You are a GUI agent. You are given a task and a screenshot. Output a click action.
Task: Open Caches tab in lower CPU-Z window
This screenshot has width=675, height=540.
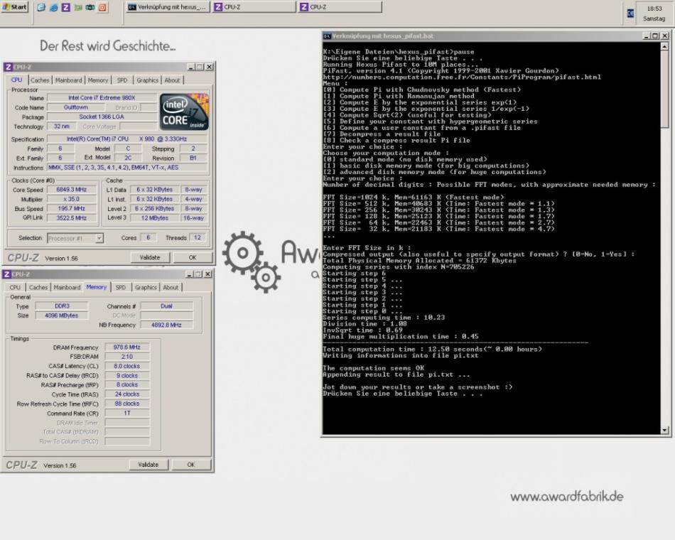(x=38, y=287)
